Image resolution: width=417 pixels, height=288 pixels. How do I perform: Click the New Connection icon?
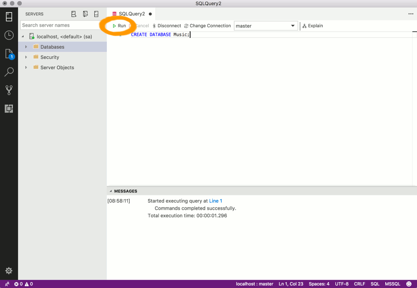(x=74, y=14)
